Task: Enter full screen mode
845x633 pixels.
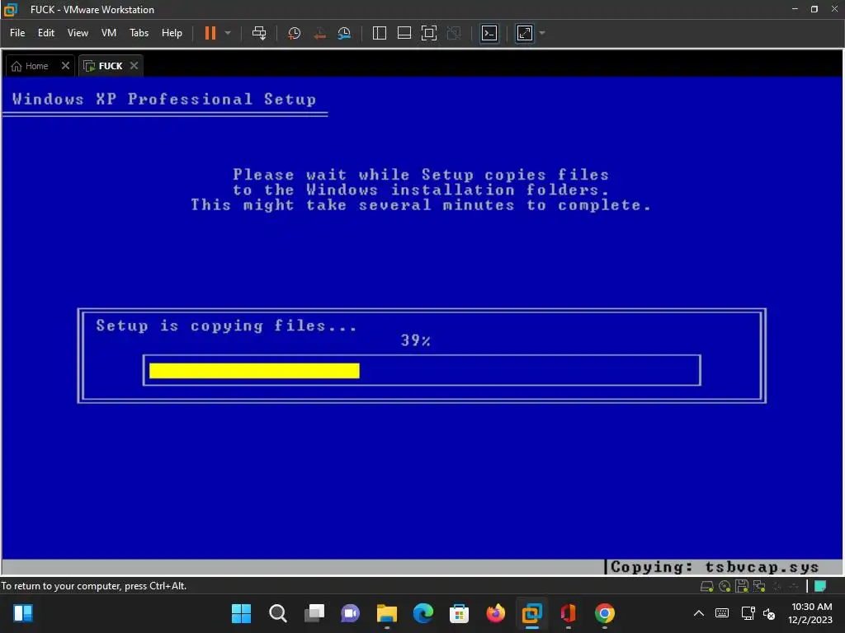Action: pos(429,33)
